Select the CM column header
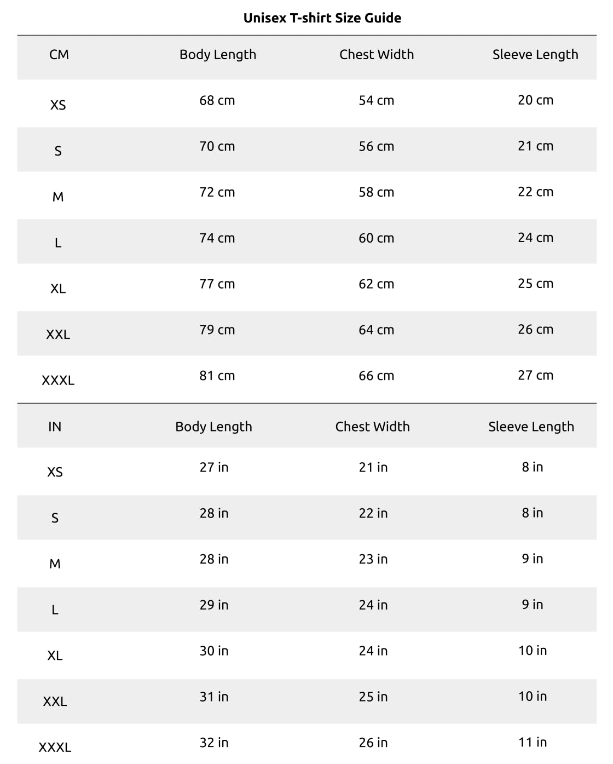This screenshot has width=613, height=764. (x=59, y=55)
